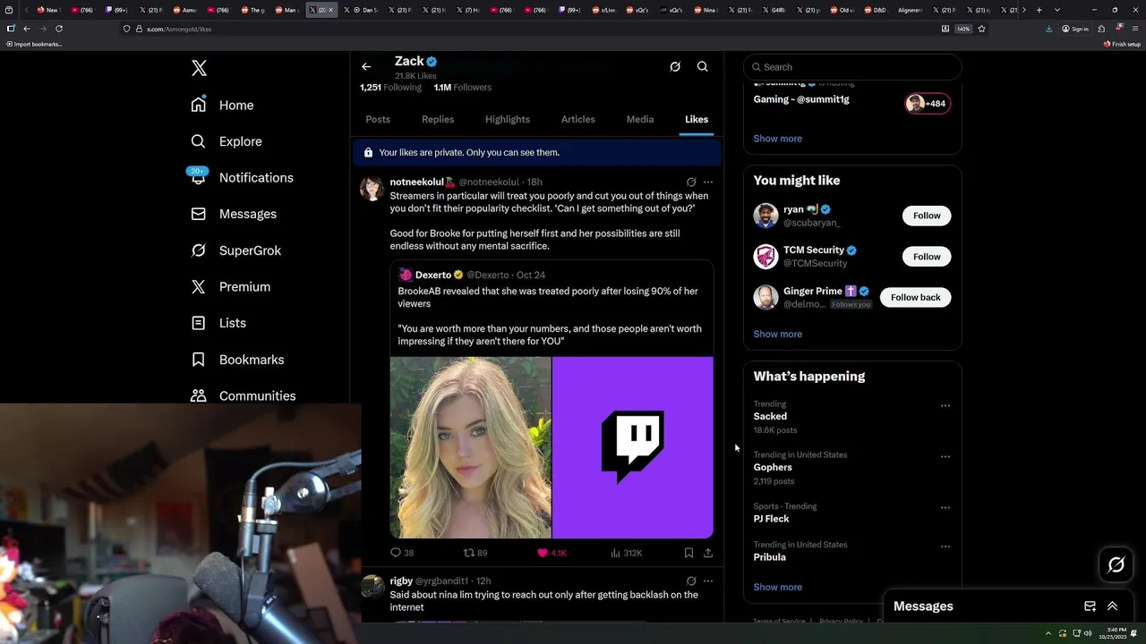Screen dimensions: 1146x644
Task: Click Show more under You might like
Action: [777, 334]
